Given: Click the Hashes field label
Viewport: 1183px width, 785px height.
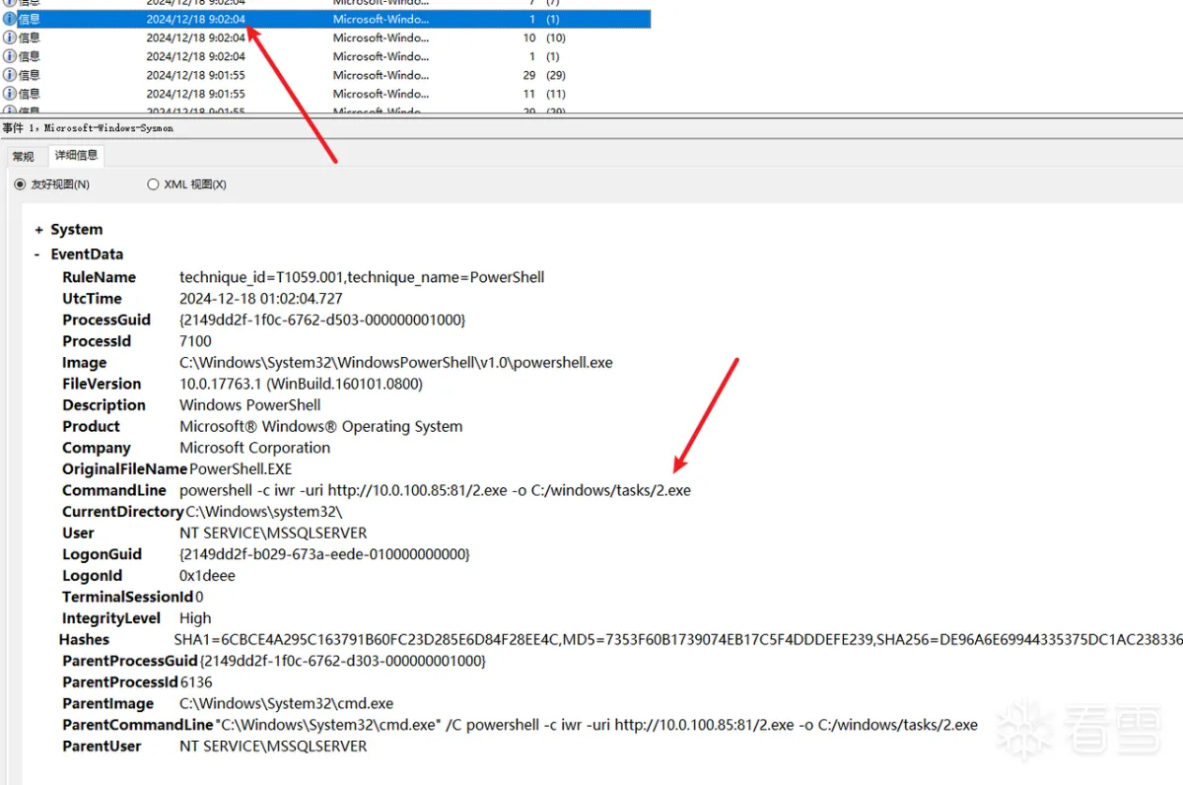Looking at the screenshot, I should coord(84,640).
